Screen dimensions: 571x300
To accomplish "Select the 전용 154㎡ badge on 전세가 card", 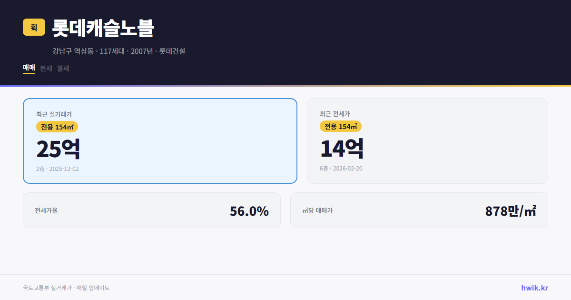I will pyautogui.click(x=341, y=126).
